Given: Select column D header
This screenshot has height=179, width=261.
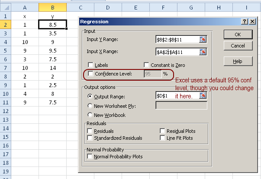Looking at the screenshot, I should pos(108,7).
